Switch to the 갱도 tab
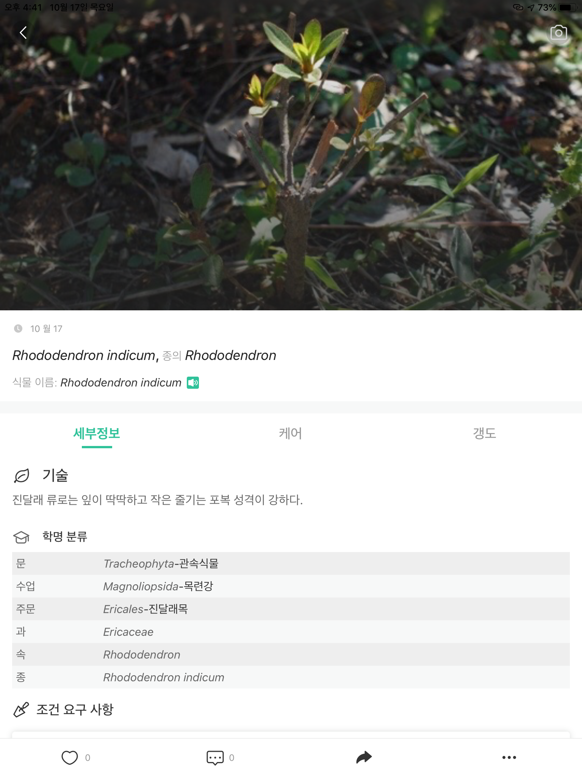Viewport: 582px width, 776px height. coord(484,433)
